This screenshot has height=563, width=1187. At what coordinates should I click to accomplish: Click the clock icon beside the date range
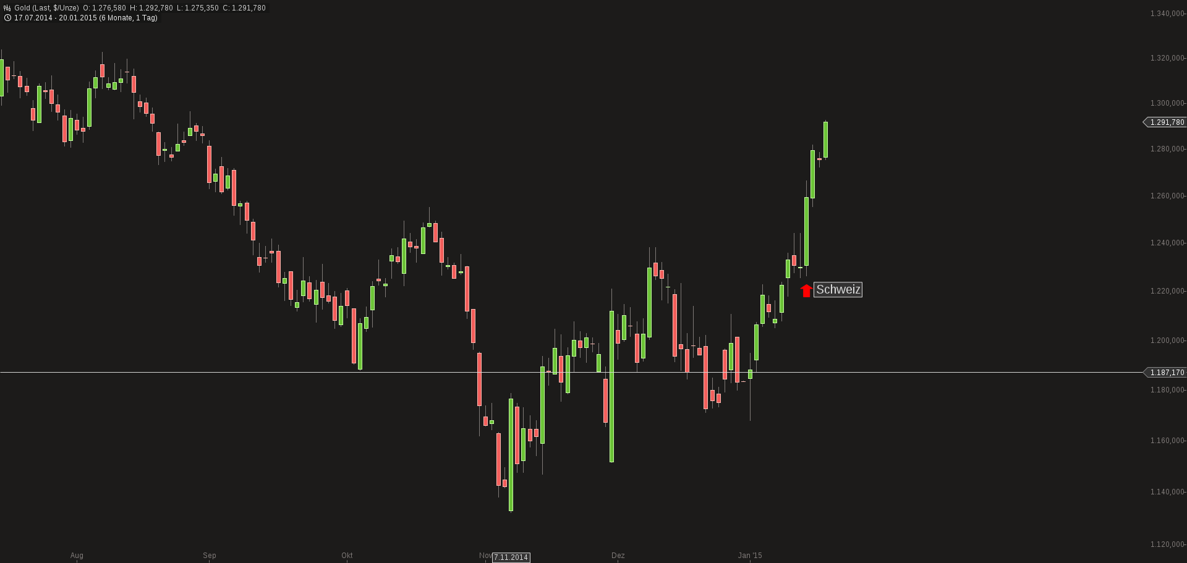7,18
